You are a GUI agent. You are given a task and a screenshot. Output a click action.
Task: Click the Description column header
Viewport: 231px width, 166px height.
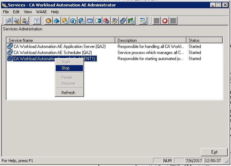[151, 40]
